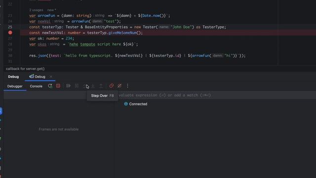Click 'arrowFun' in the line 23 declaration

tap(46, 15)
